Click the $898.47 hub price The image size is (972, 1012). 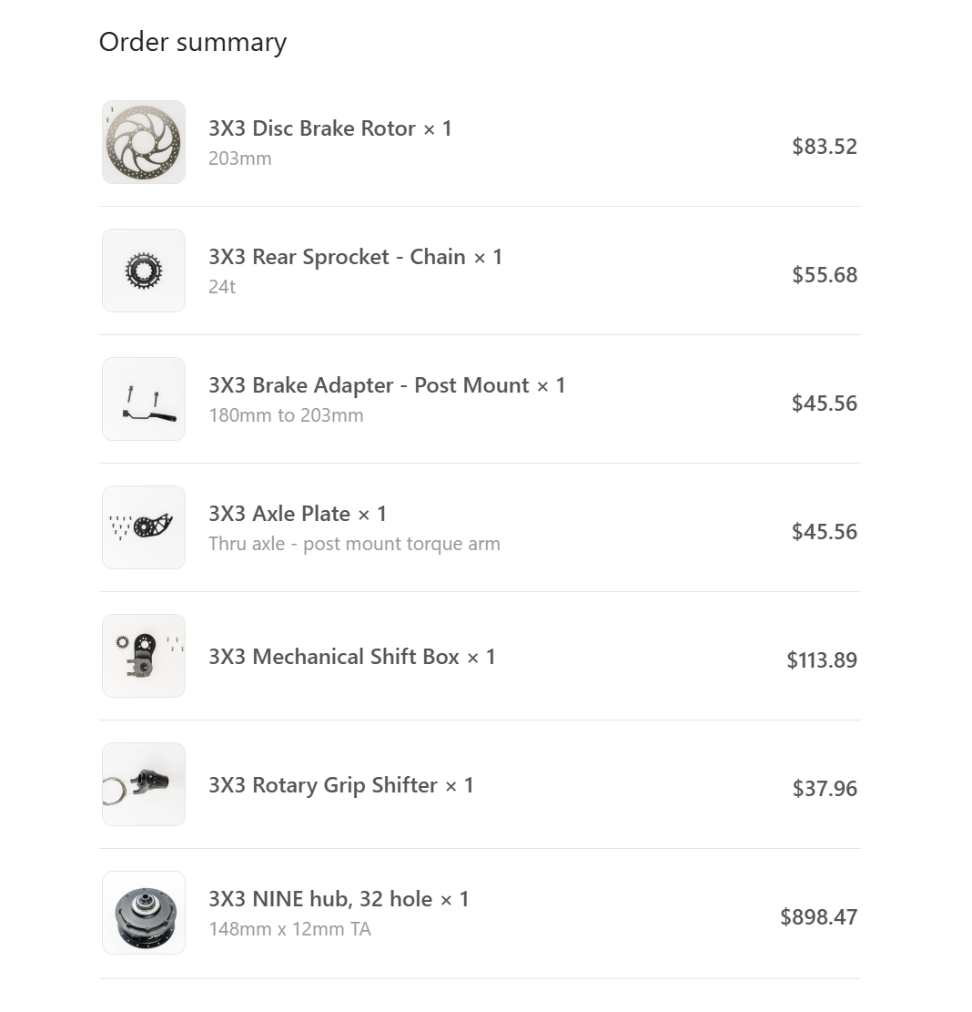[818, 916]
